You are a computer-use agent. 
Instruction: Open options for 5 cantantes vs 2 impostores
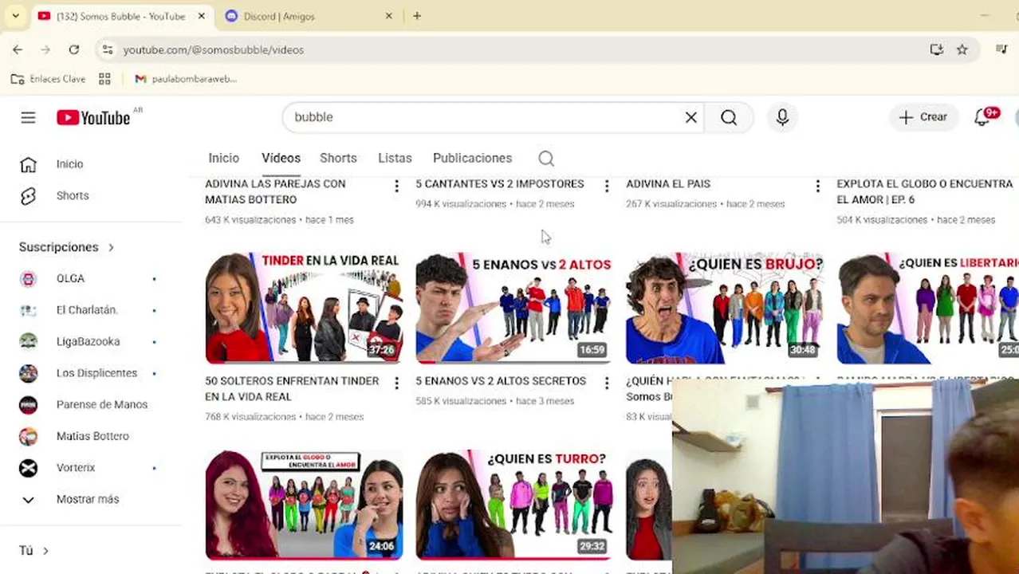coord(607,187)
